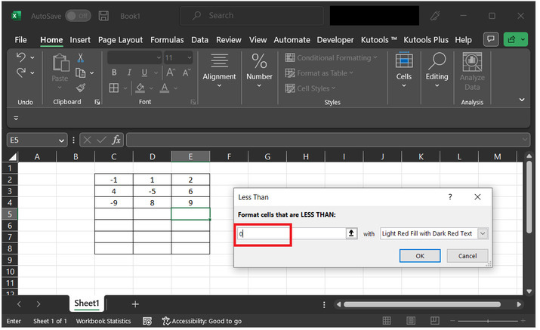Open Format as Table menu
Viewport: 540px width, 330px height.
click(x=319, y=73)
